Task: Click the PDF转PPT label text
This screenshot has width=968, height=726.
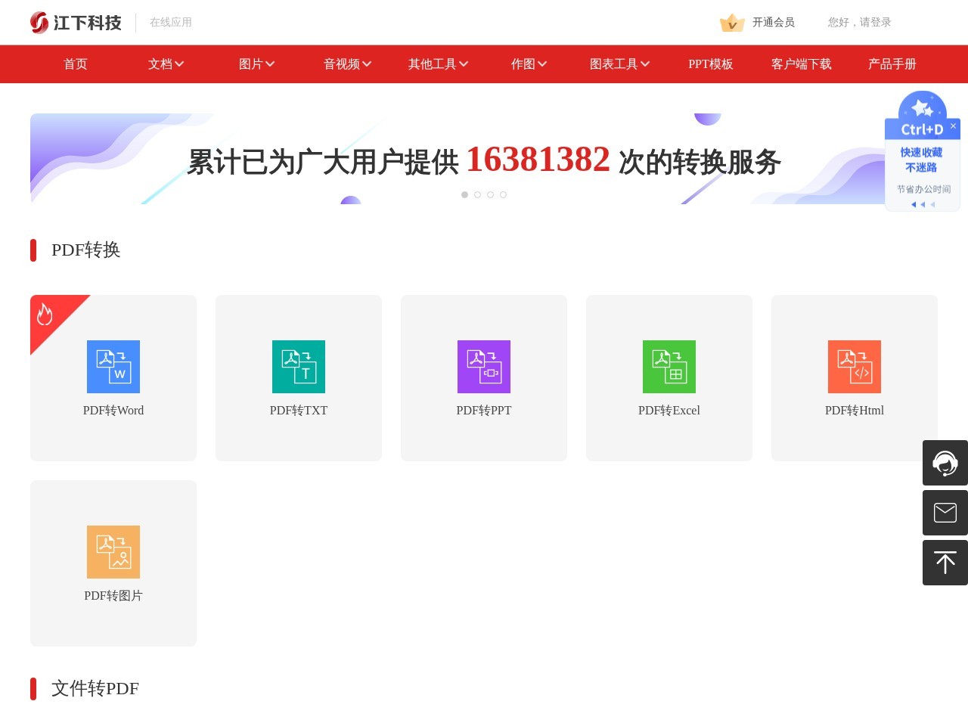Action: (484, 411)
